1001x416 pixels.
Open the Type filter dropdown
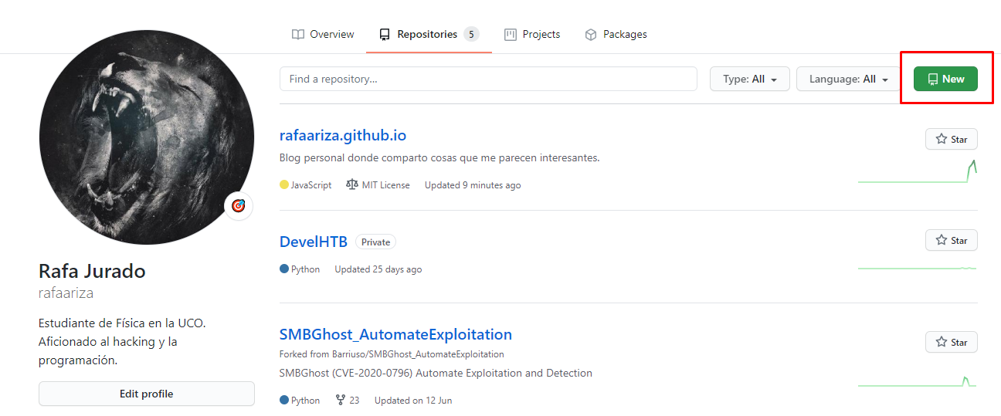pyautogui.click(x=749, y=79)
